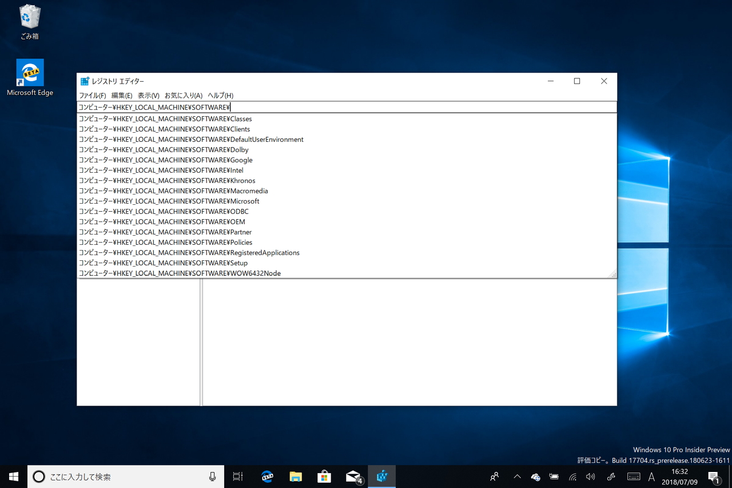The height and width of the screenshot is (488, 732).
Task: Click the Cortana circle icon in the search box
Action: click(x=39, y=477)
